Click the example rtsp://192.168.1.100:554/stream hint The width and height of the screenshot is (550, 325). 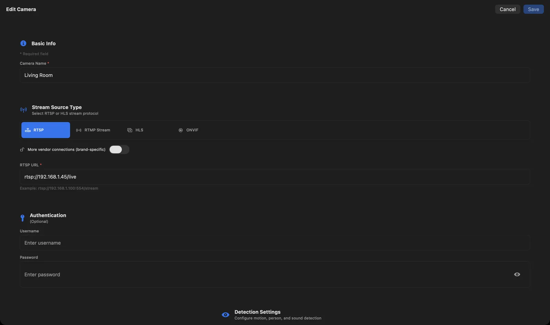(59, 188)
